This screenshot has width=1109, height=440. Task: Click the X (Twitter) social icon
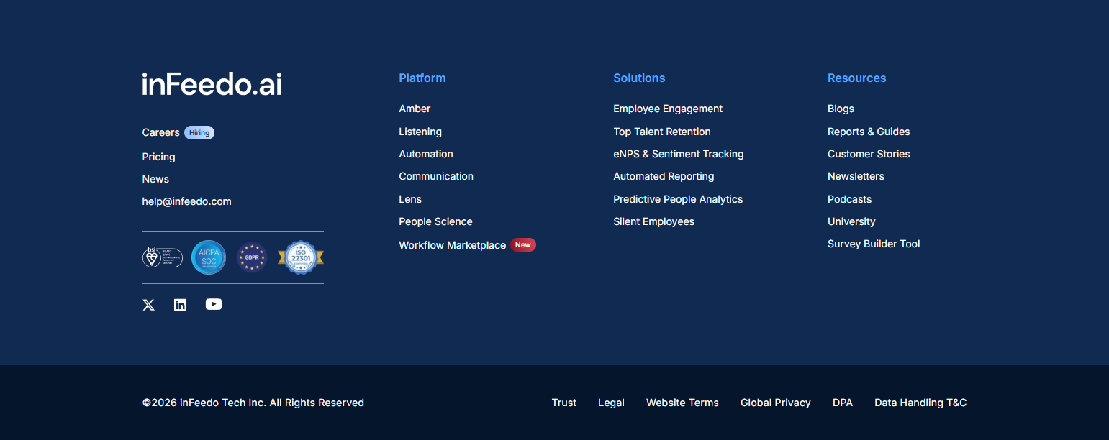tap(149, 305)
